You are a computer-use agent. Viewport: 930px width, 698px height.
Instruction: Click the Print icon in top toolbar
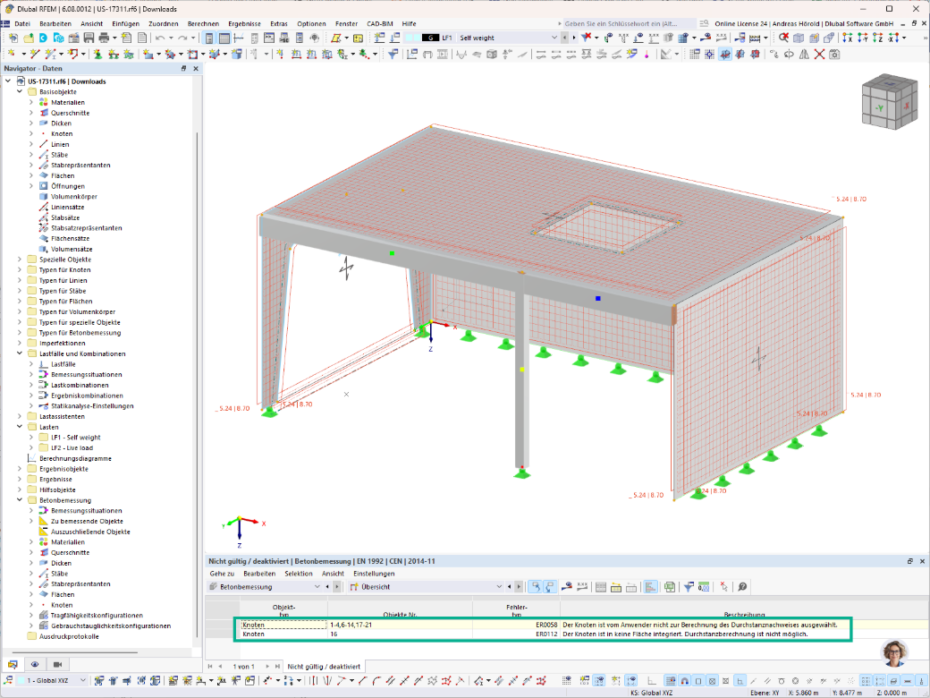(x=104, y=38)
